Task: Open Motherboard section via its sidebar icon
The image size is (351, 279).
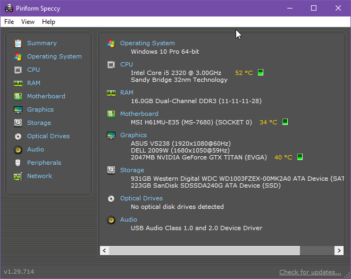Action: [x=18, y=96]
